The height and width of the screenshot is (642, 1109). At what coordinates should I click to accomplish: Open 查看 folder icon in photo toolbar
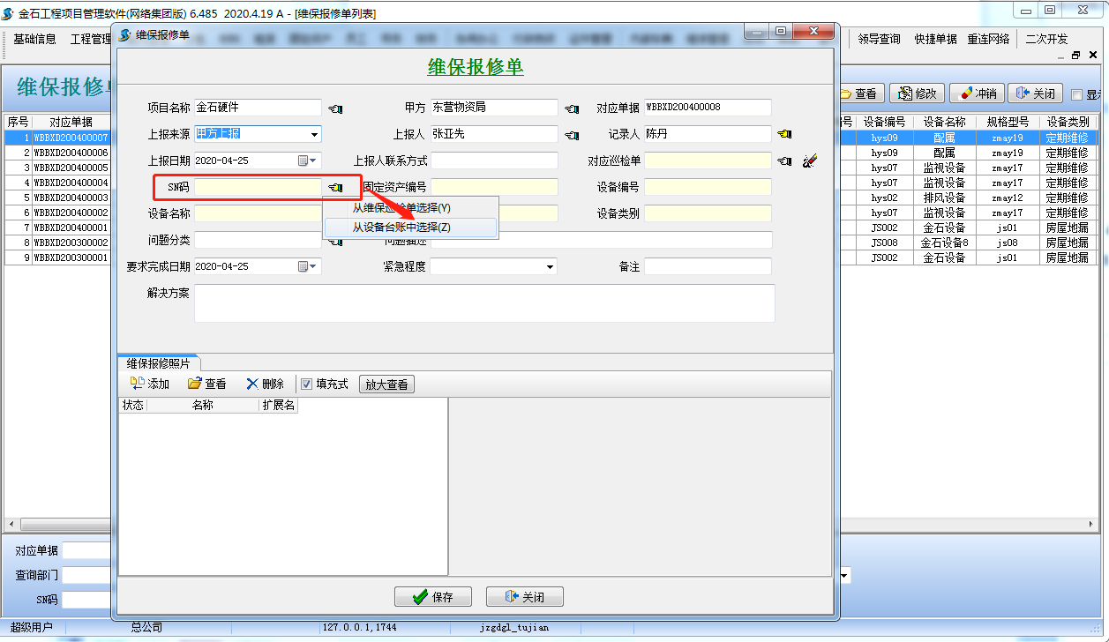pyautogui.click(x=195, y=384)
